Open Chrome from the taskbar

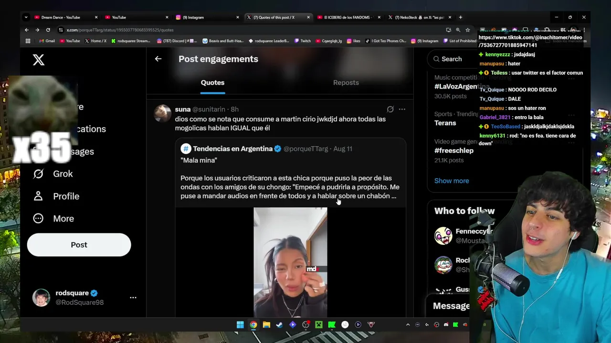pos(253,325)
